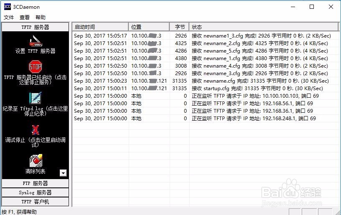This screenshot has width=341, height=215.
Task: Open the 帮助 menu
Action: coord(41,18)
